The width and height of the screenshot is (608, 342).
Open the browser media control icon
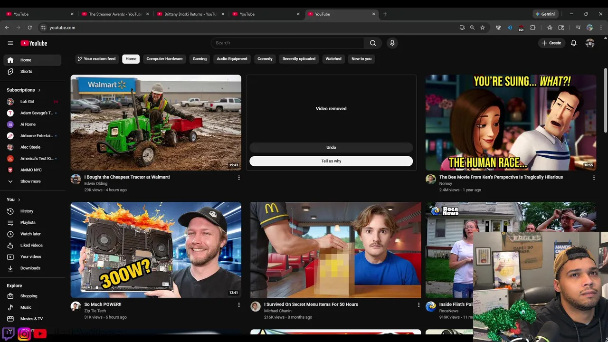click(x=578, y=28)
